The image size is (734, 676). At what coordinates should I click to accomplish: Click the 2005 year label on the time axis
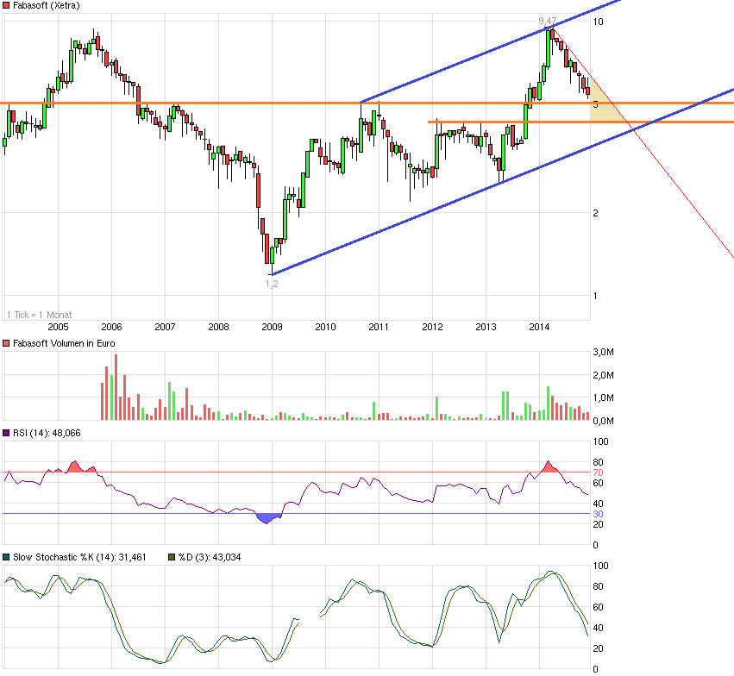[x=58, y=327]
